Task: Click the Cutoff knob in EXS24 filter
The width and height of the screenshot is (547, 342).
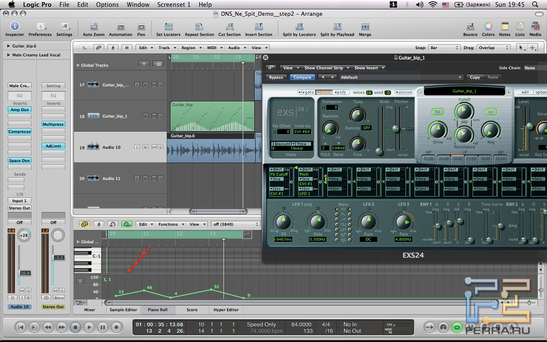Action: click(464, 112)
